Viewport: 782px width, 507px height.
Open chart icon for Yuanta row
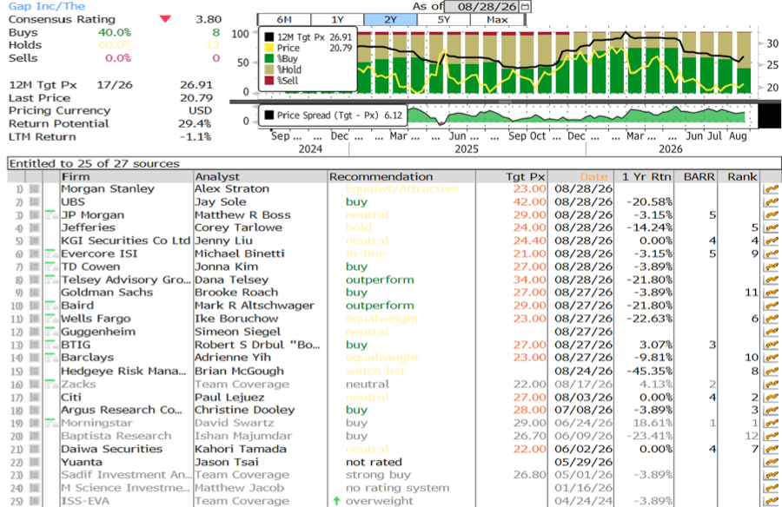(771, 462)
